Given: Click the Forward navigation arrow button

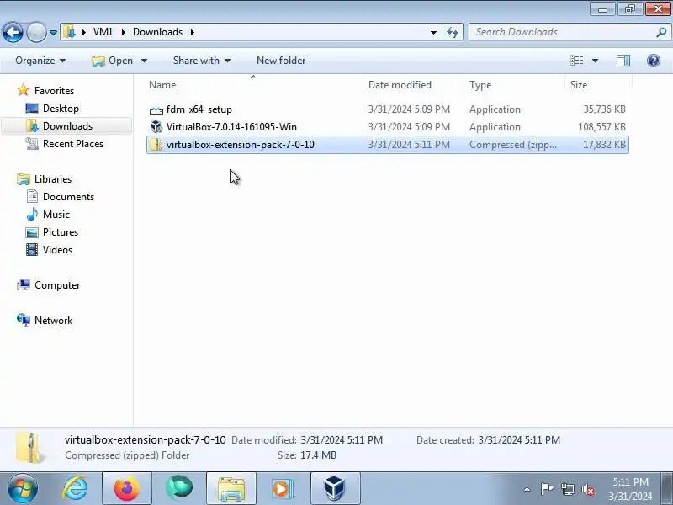Looking at the screenshot, I should (x=36, y=32).
